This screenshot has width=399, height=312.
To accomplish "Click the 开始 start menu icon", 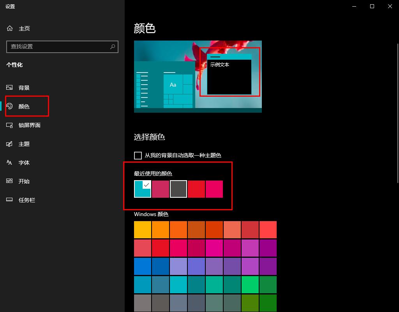I will pos(10,181).
